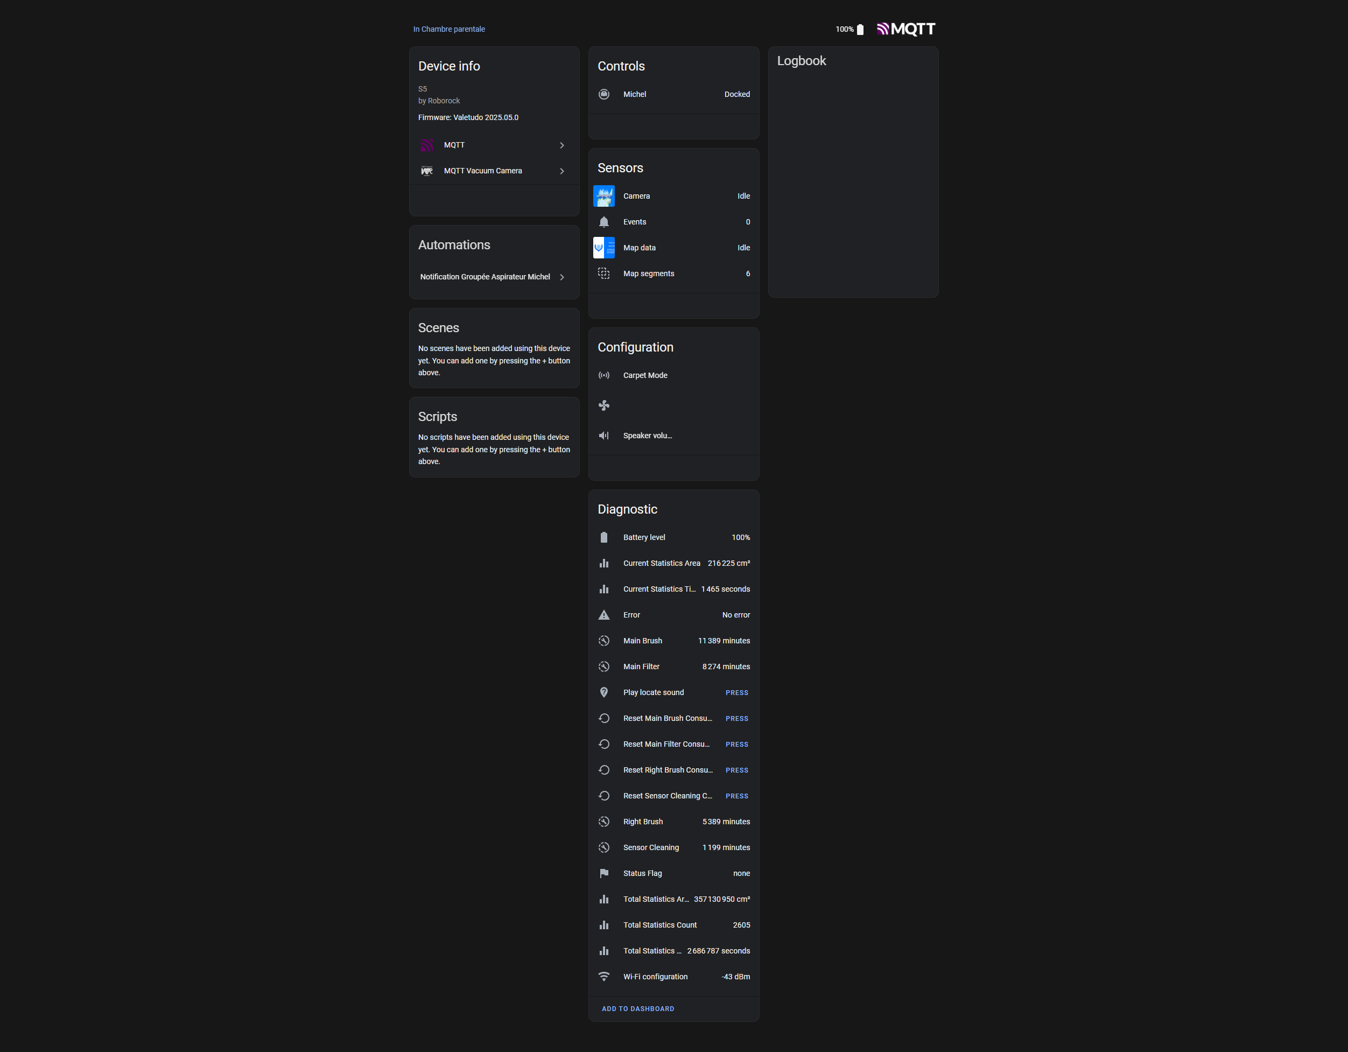Open the No error state value

736,615
